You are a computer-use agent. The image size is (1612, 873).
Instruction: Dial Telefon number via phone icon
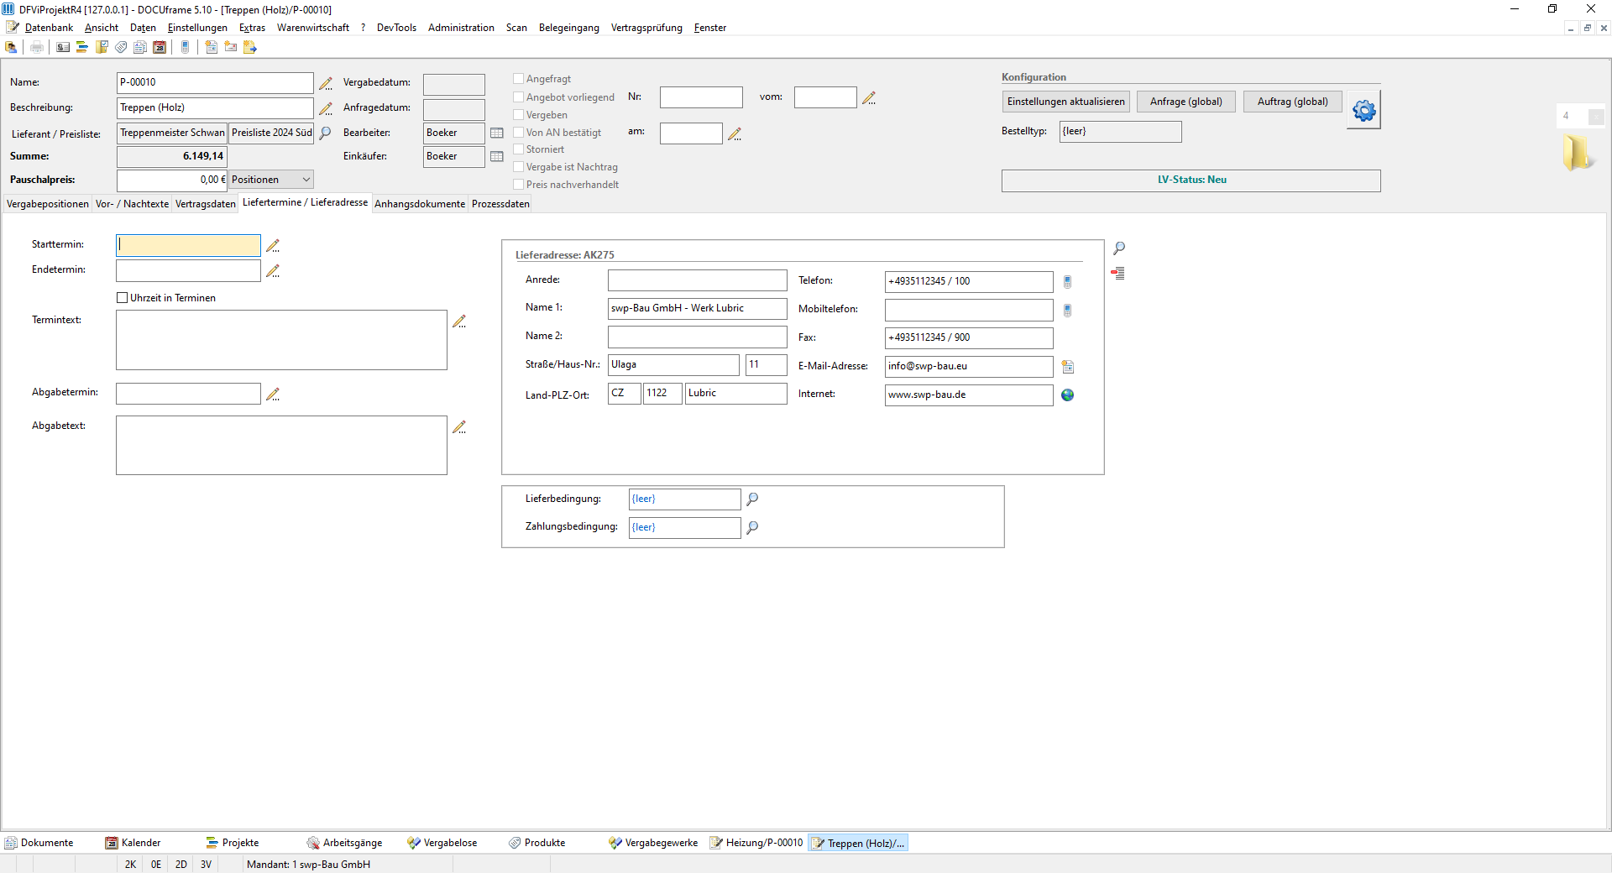[x=1067, y=282]
